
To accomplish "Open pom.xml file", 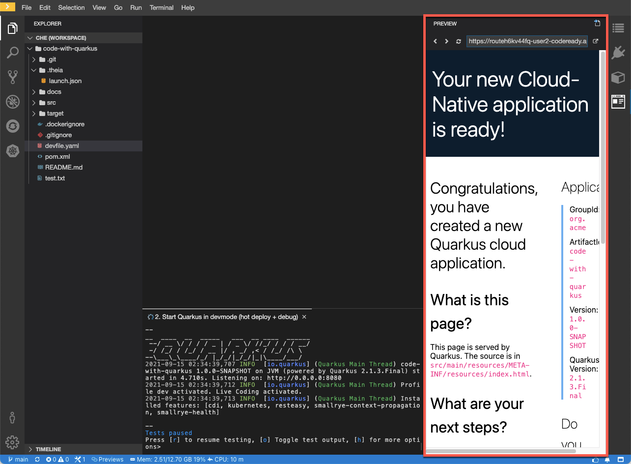I will pos(83,157).
